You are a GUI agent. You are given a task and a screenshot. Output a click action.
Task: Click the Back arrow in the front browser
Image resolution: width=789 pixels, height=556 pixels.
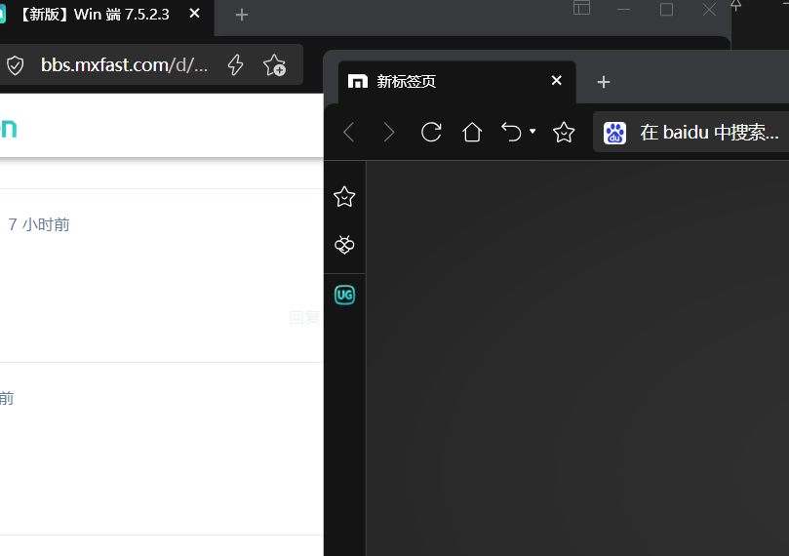(349, 133)
